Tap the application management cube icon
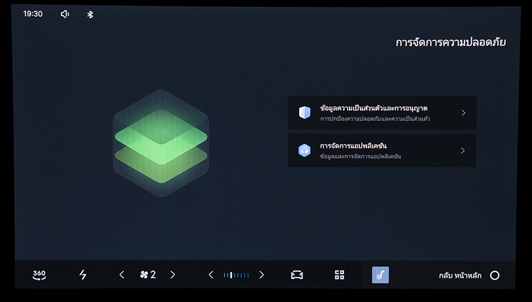Viewport: 532px width, 302px height. [x=304, y=150]
